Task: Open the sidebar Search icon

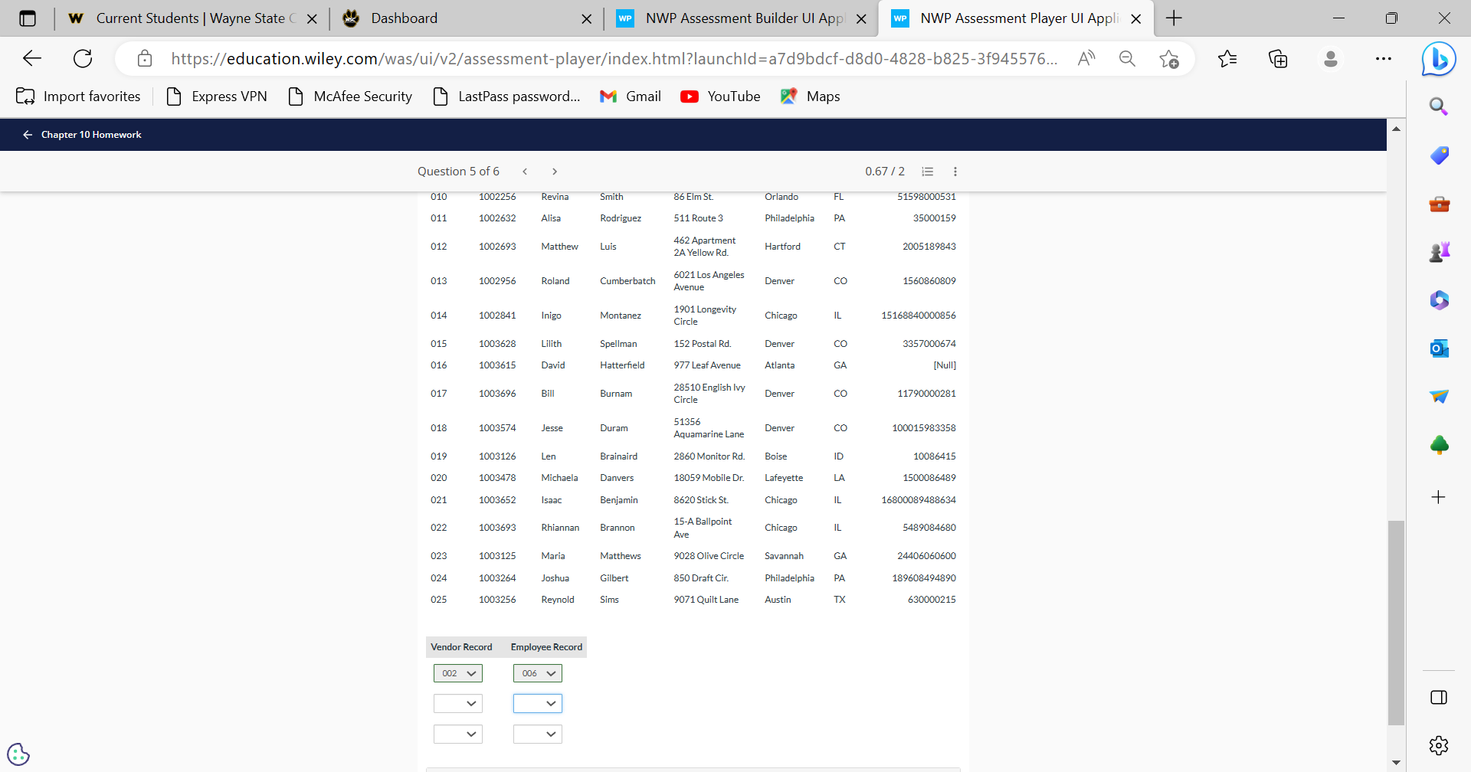Action: tap(1439, 106)
